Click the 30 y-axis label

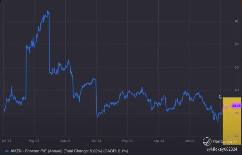click(236, 113)
